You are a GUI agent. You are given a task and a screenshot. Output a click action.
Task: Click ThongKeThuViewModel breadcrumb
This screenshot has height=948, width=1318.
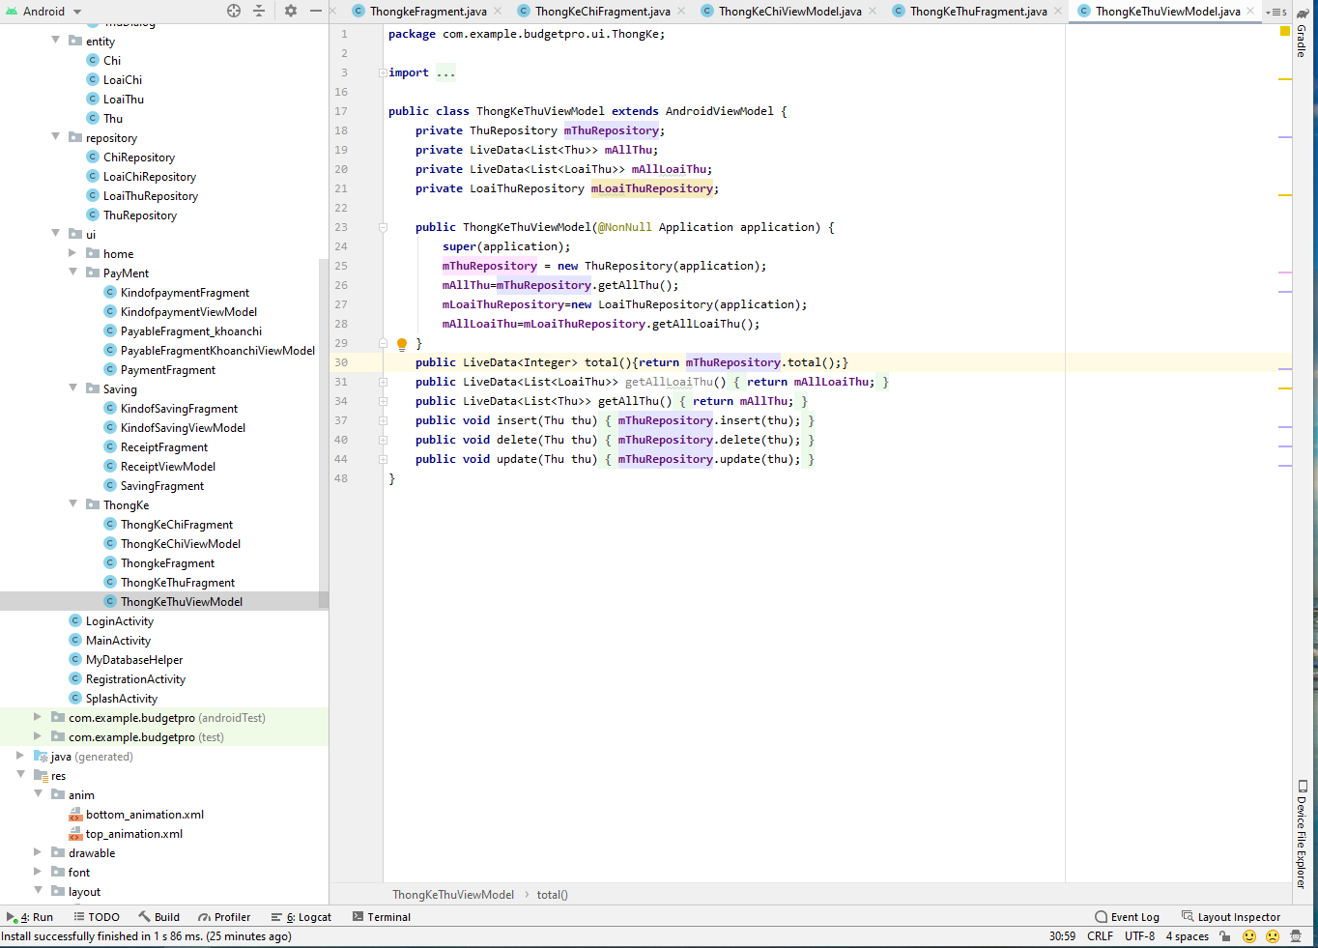click(x=453, y=895)
